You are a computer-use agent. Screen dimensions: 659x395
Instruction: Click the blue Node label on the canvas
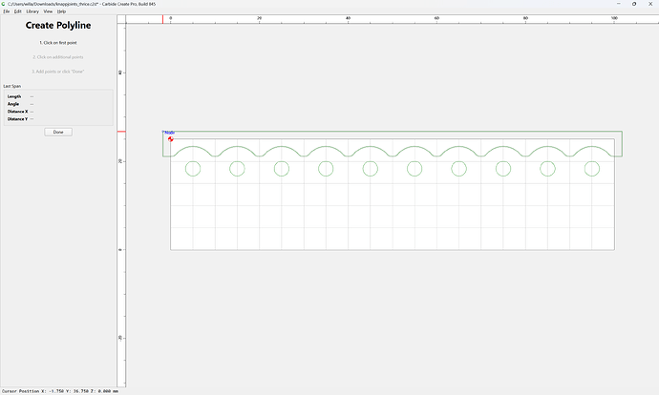tap(169, 133)
